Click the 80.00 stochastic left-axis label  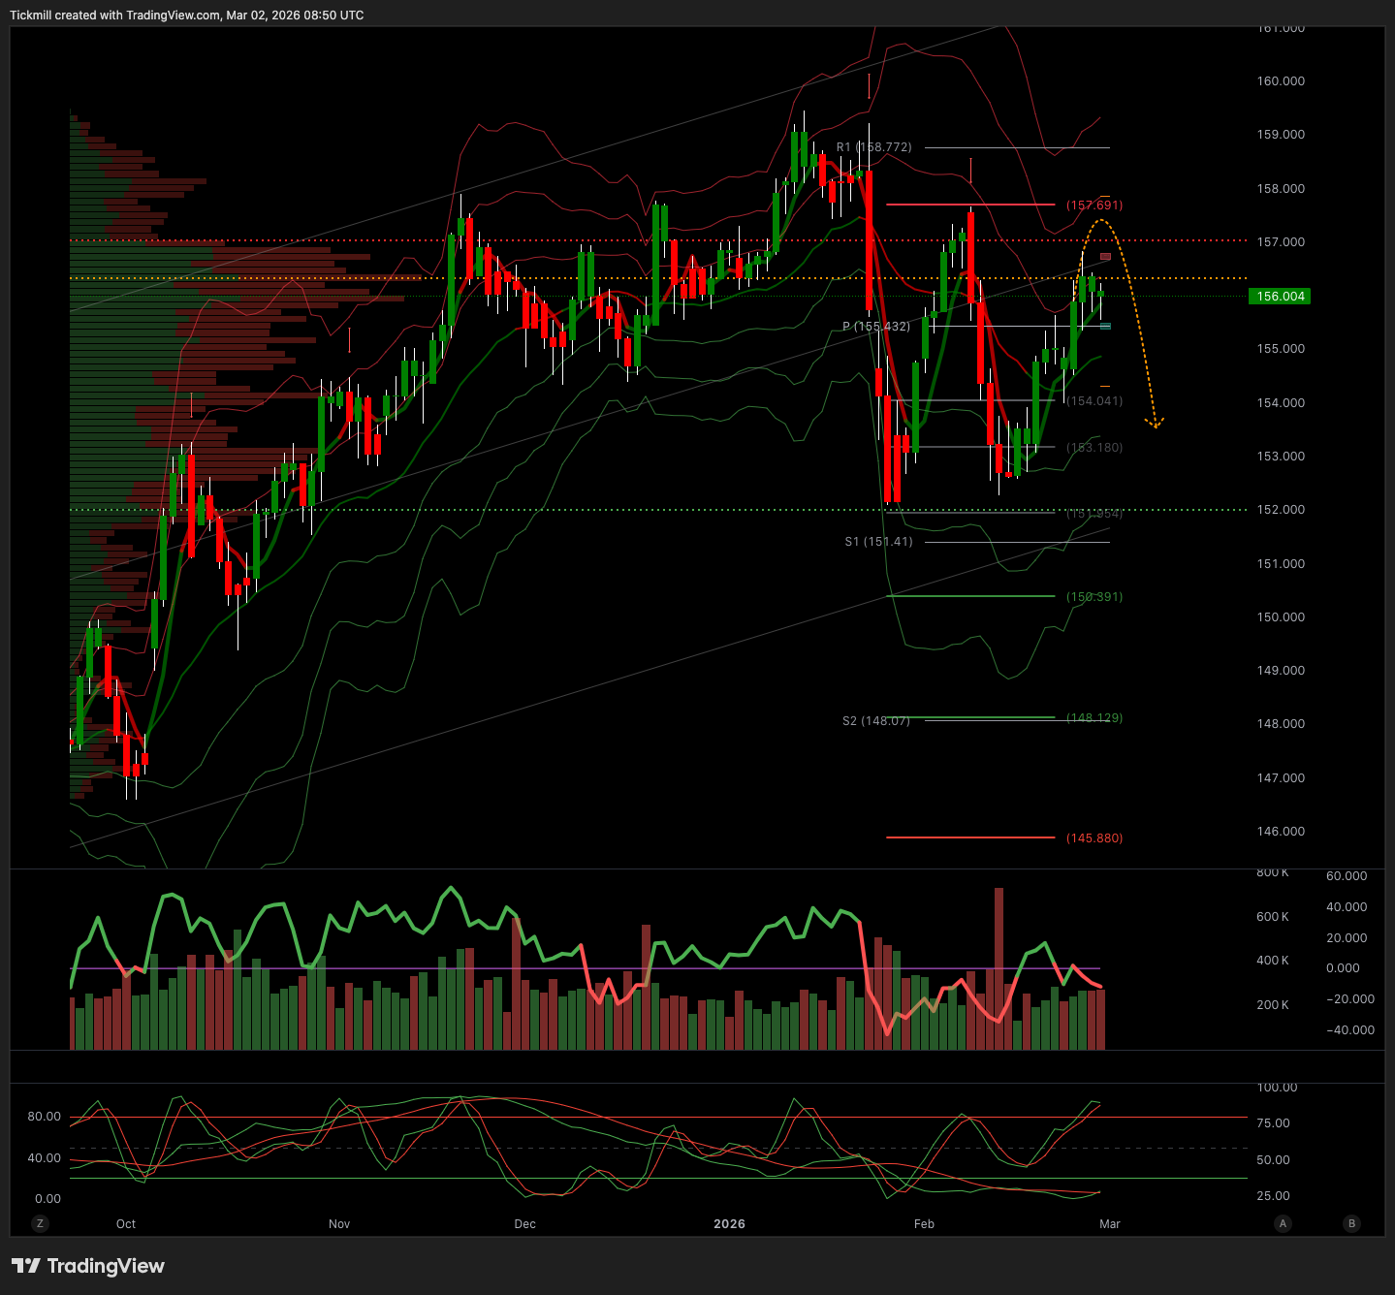pyautogui.click(x=44, y=1117)
